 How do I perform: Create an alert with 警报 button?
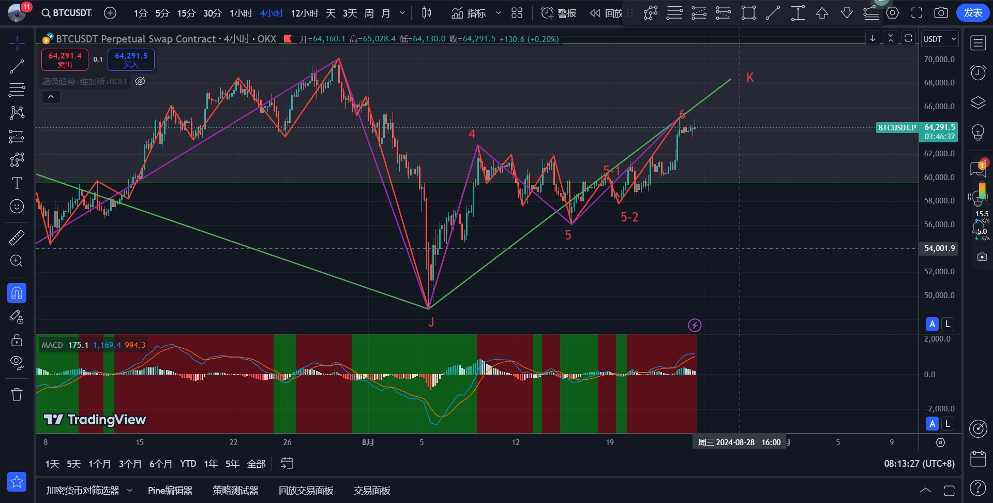(559, 13)
